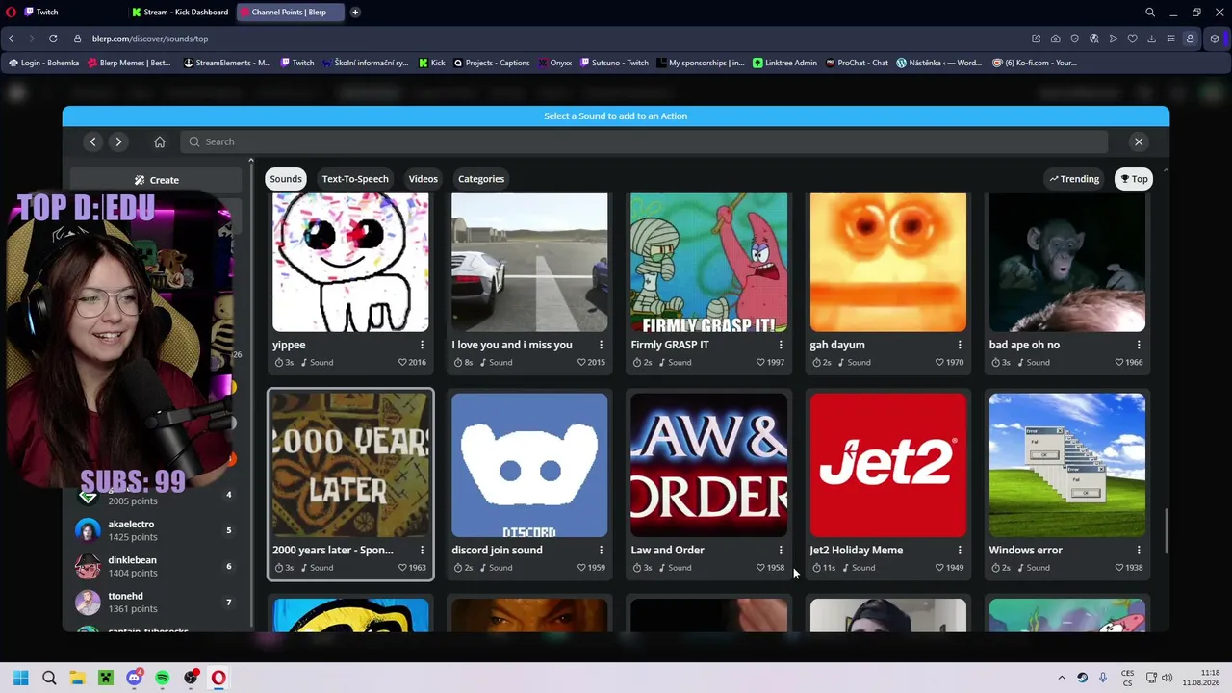The width and height of the screenshot is (1232, 693).
Task: Switch to the Text-To-Speech tab
Action: tap(355, 179)
